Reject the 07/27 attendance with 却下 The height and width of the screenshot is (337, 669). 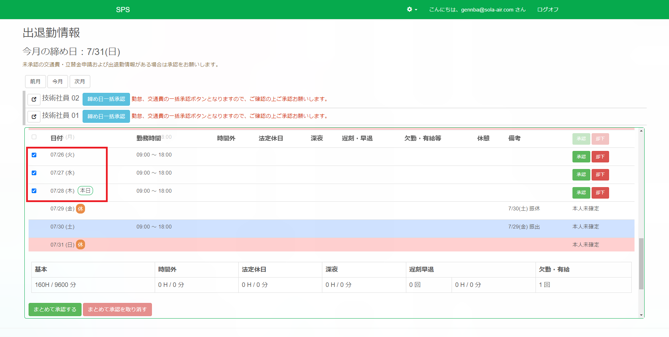point(600,175)
